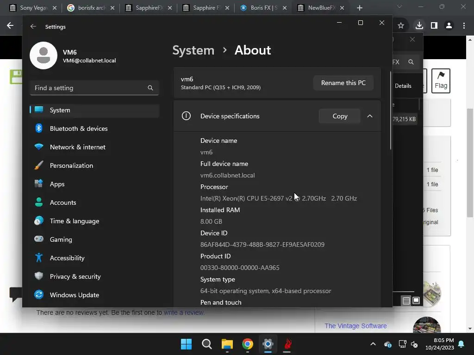Click the search icon in the background window

(x=411, y=62)
